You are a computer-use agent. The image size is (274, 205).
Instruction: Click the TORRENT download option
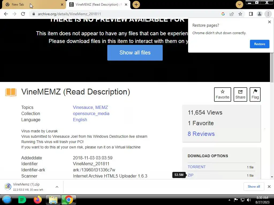click(x=197, y=167)
